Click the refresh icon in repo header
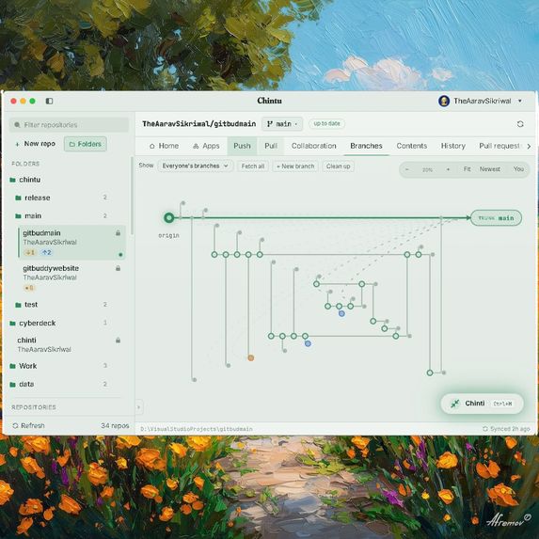 (x=520, y=124)
